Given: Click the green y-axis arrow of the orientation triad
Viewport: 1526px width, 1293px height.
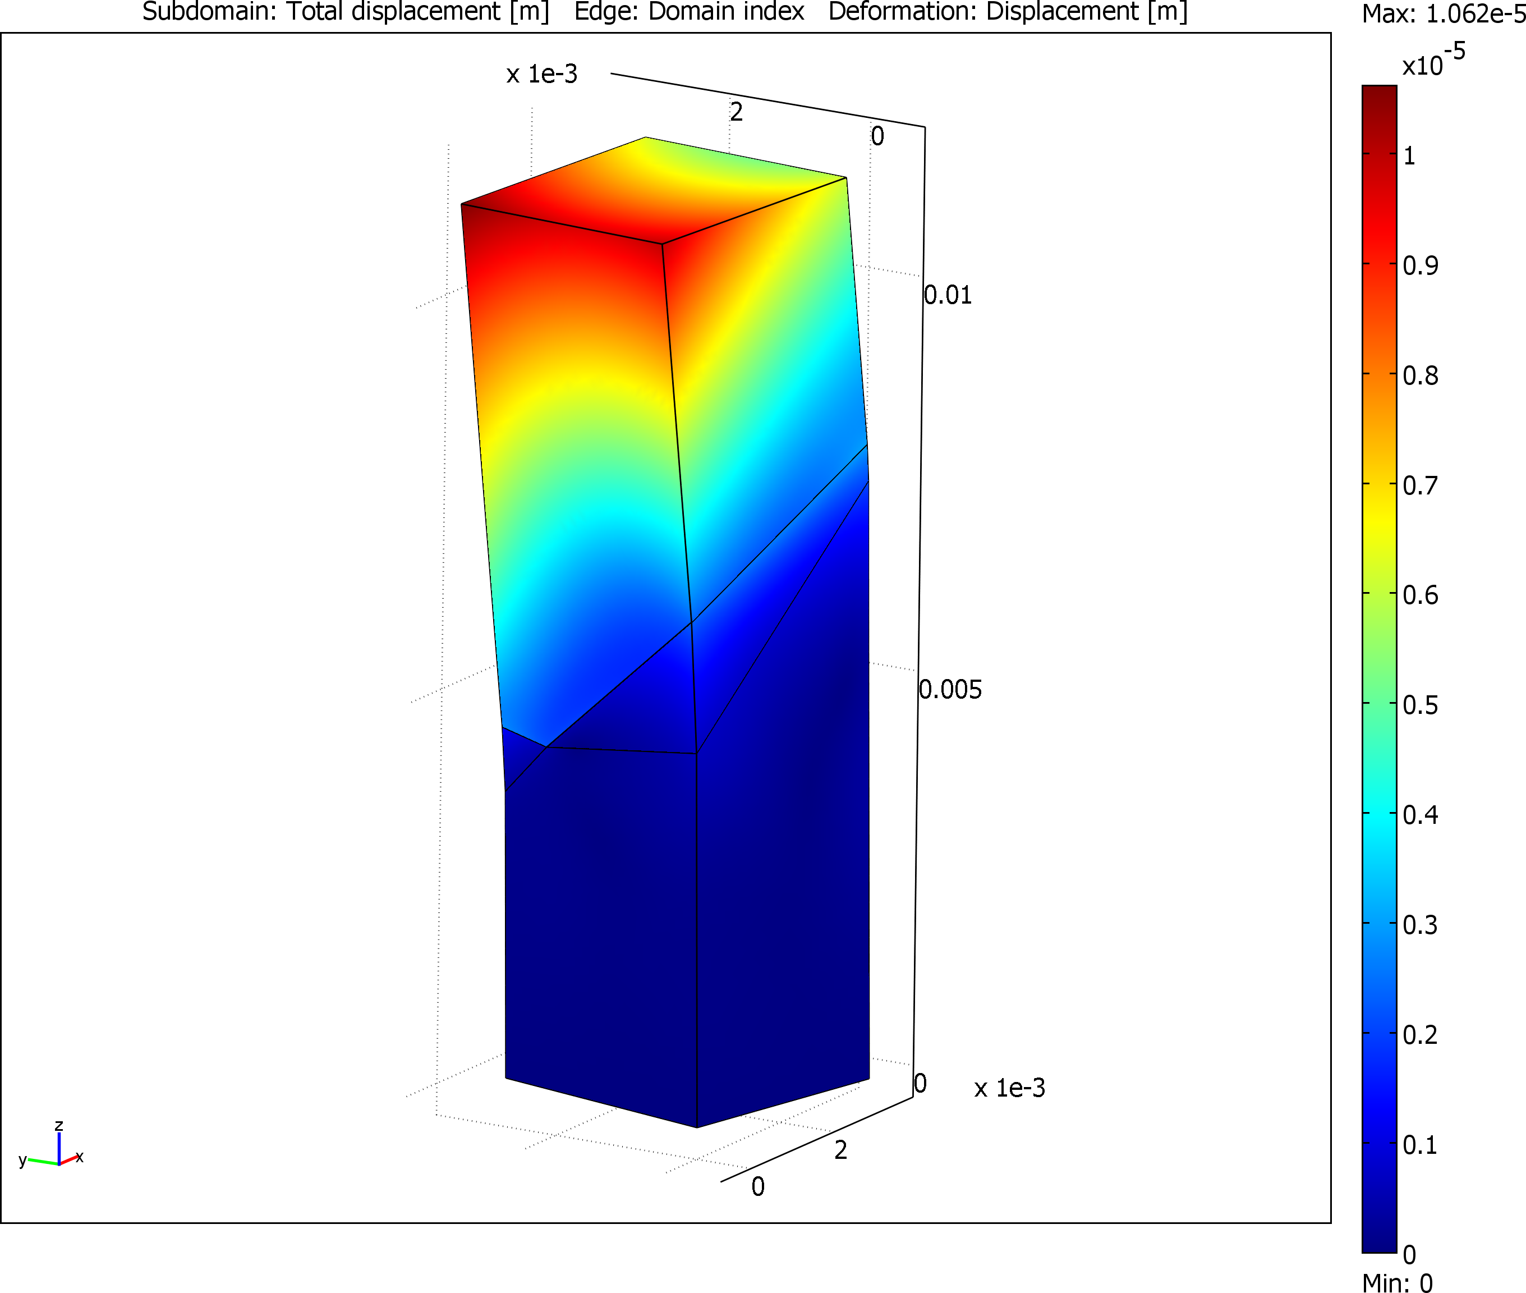Looking at the screenshot, I should (x=43, y=1161).
